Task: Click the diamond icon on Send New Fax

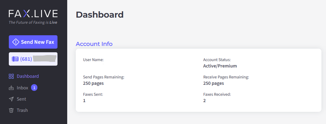Action: [x=16, y=42]
